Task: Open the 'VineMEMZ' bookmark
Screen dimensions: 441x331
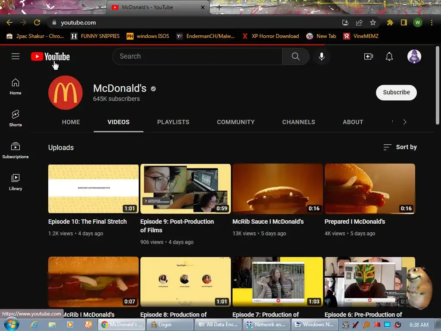Action: [x=361, y=36]
